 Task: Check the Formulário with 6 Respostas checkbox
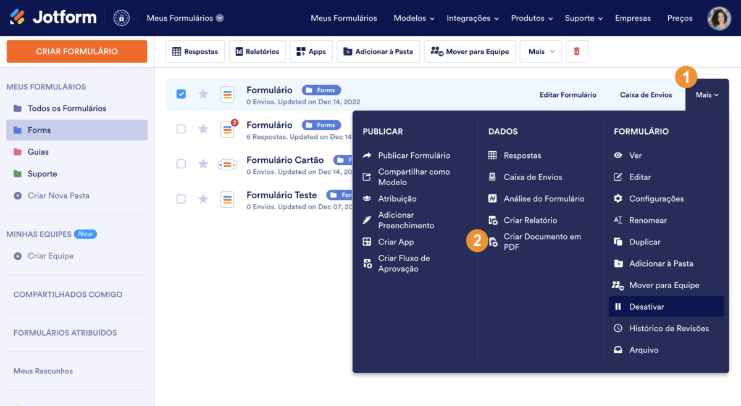181,129
